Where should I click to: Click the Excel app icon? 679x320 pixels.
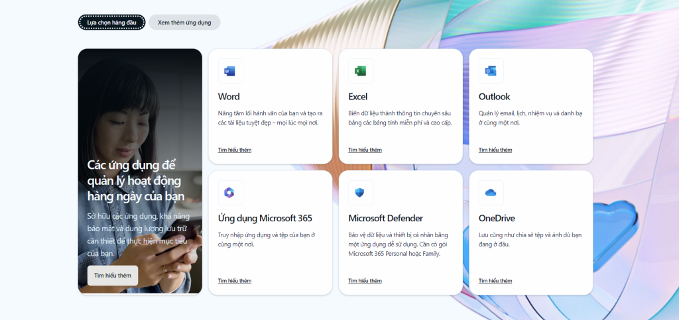click(361, 71)
